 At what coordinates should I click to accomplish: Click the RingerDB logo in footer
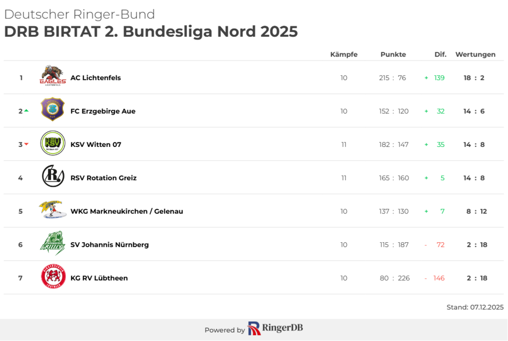(x=275, y=329)
